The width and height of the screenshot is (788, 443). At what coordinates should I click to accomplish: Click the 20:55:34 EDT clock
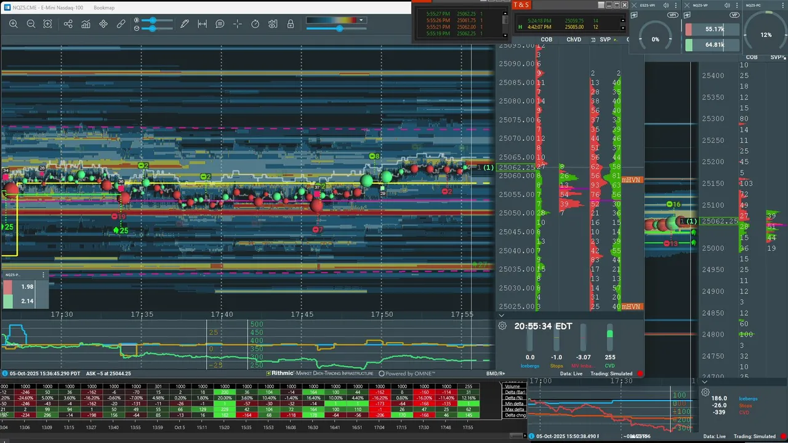click(x=543, y=326)
